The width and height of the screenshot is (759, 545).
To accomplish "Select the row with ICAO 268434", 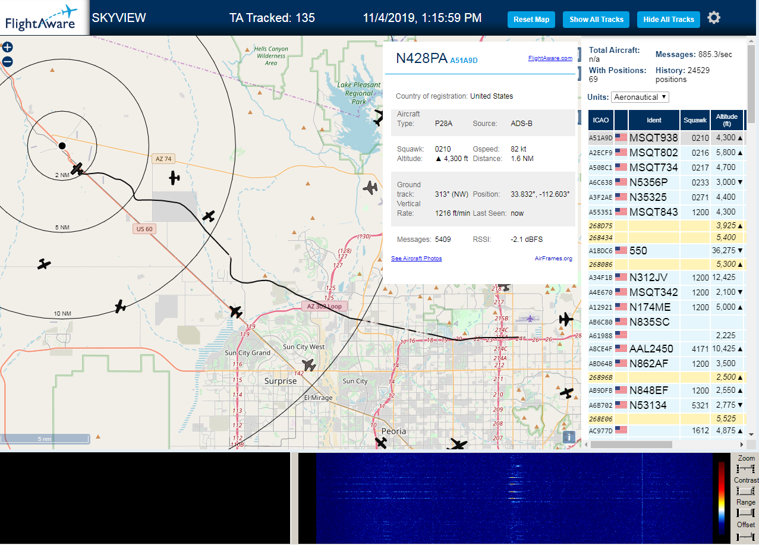I will tap(666, 238).
